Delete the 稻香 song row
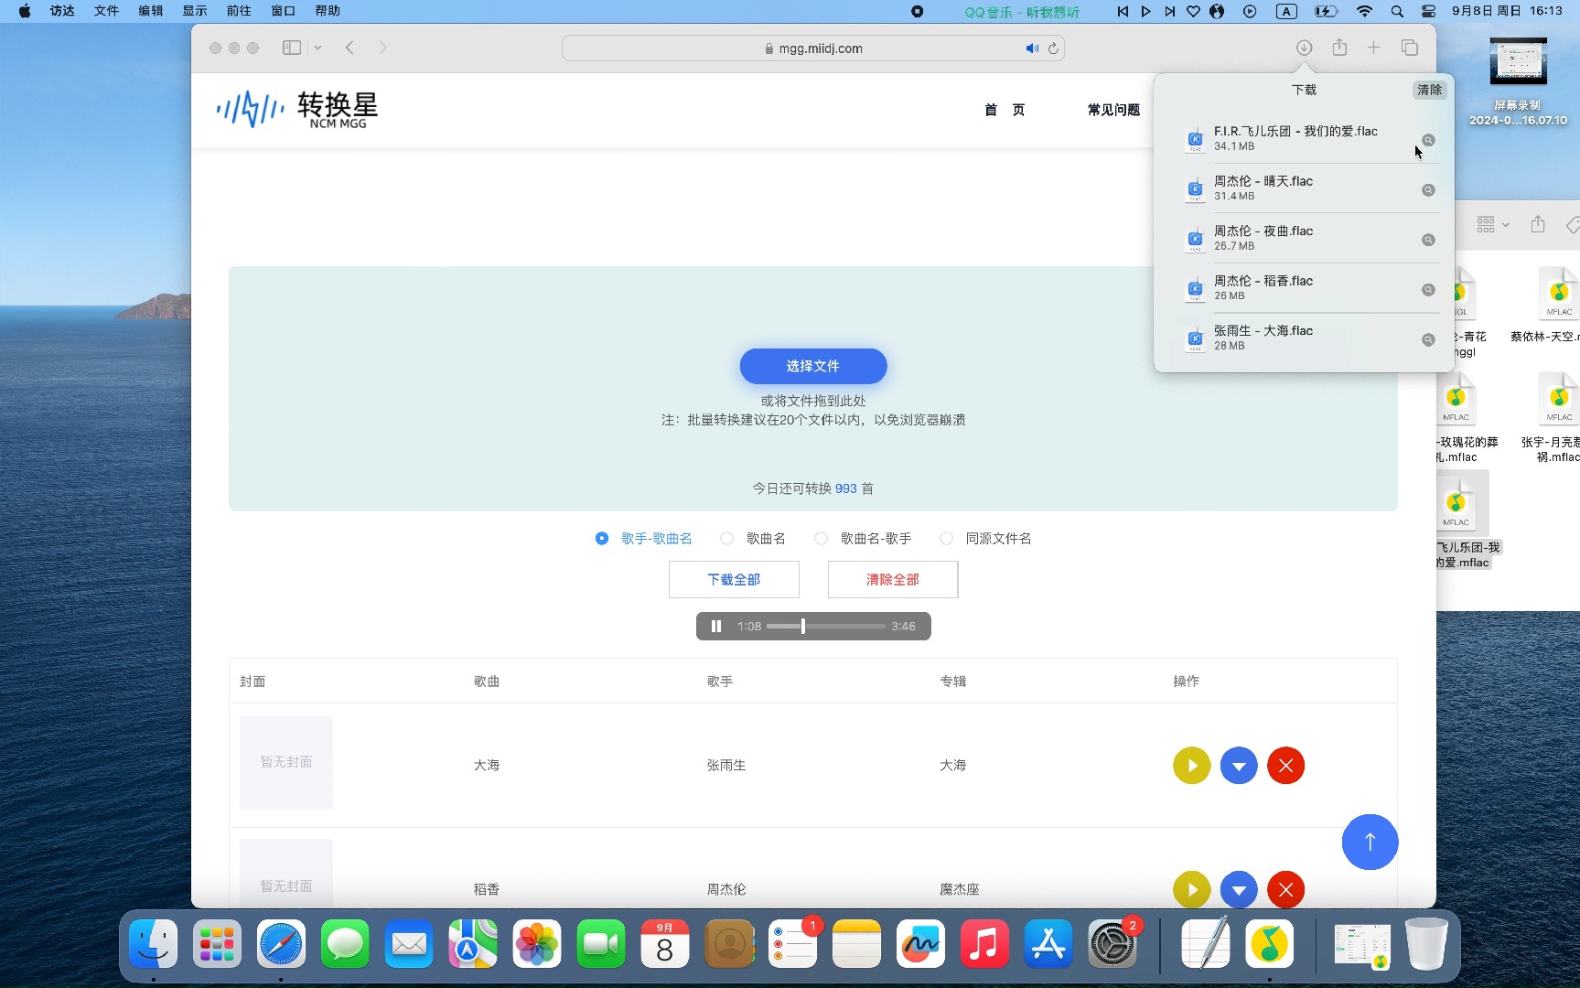The image size is (1580, 988). [x=1285, y=889]
